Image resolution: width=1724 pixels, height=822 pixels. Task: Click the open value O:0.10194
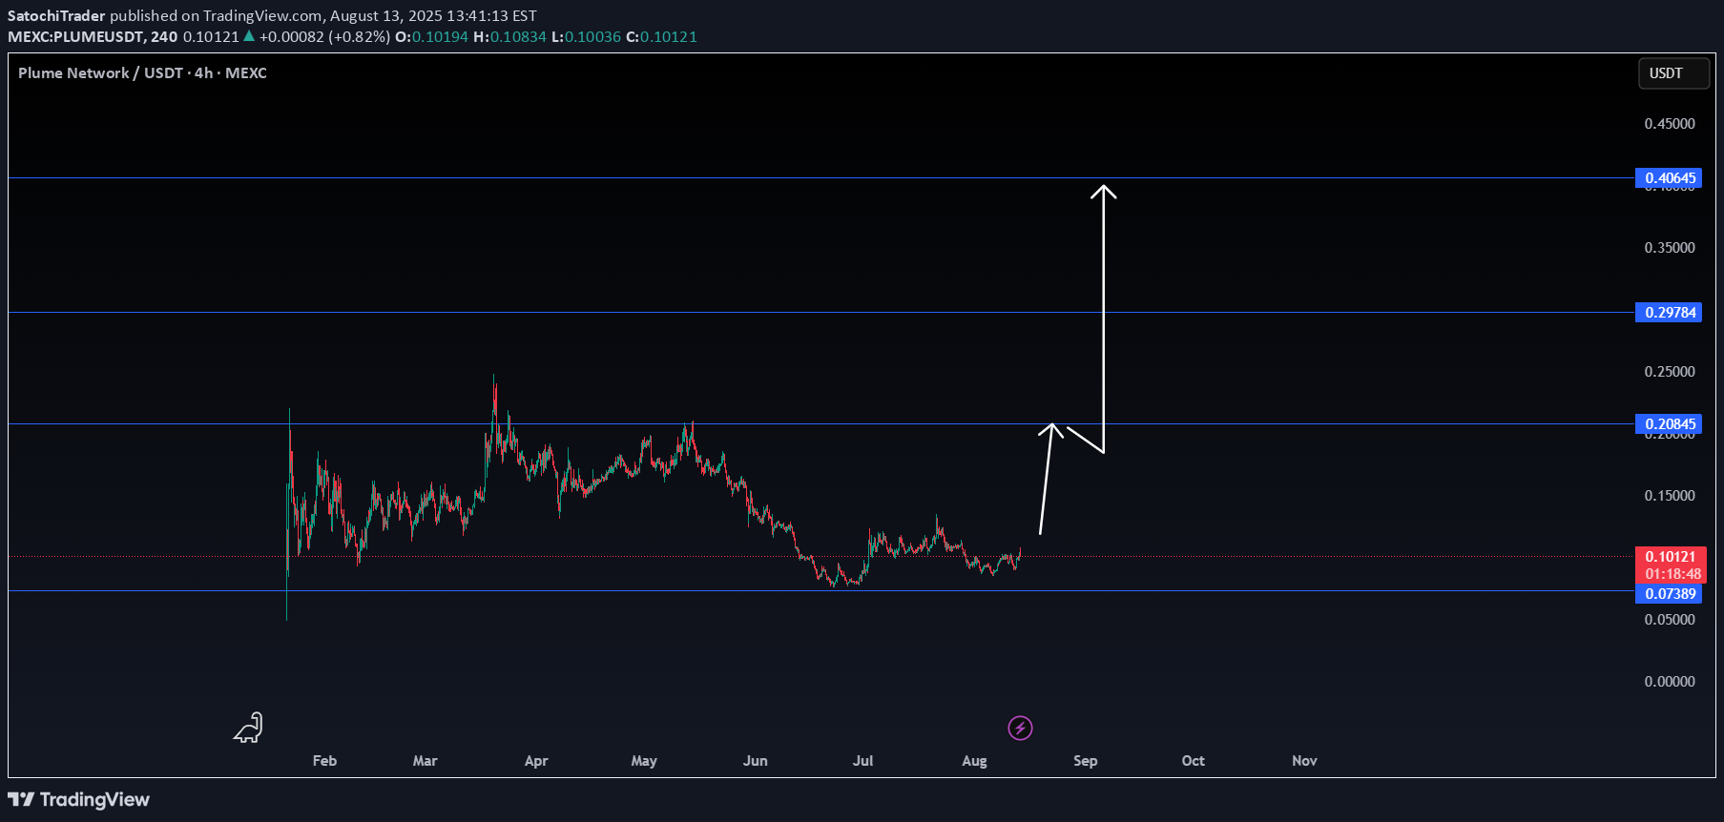pyautogui.click(x=431, y=37)
